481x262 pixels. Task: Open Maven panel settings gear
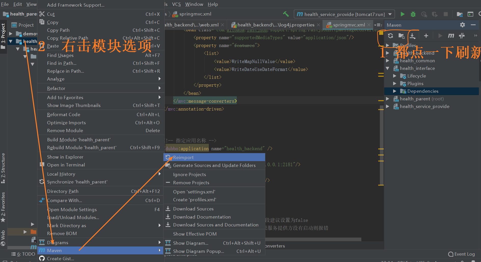coord(462,25)
